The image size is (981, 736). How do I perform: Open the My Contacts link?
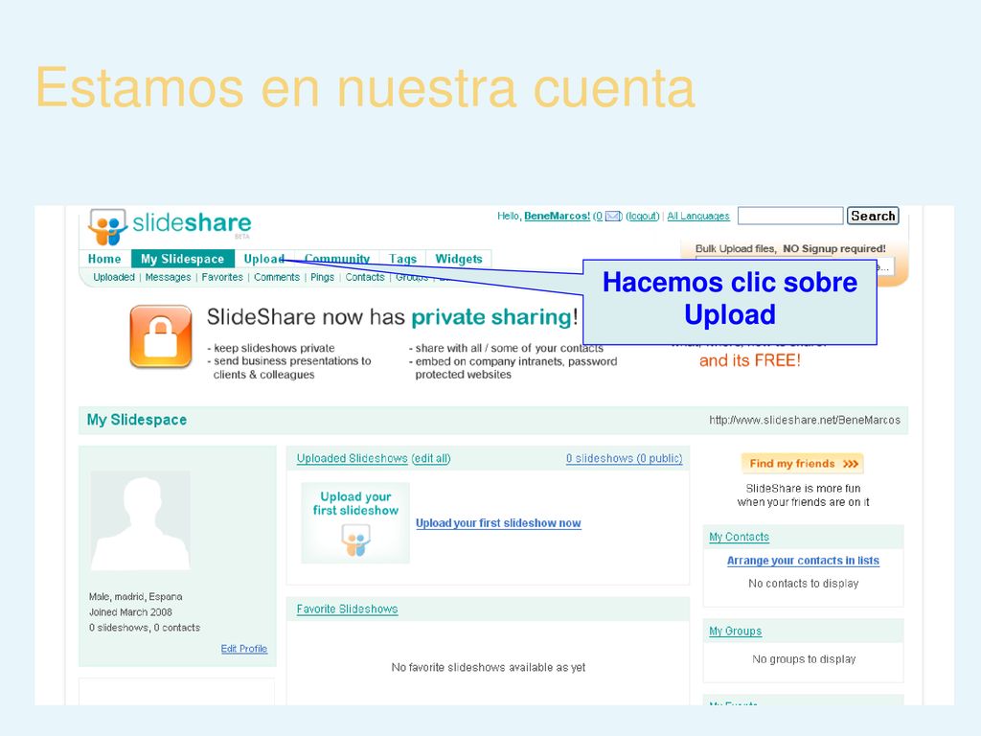739,537
